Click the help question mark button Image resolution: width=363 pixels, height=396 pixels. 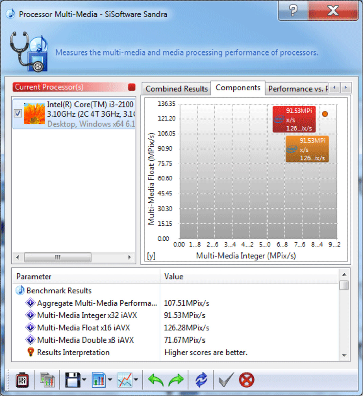pyautogui.click(x=293, y=10)
